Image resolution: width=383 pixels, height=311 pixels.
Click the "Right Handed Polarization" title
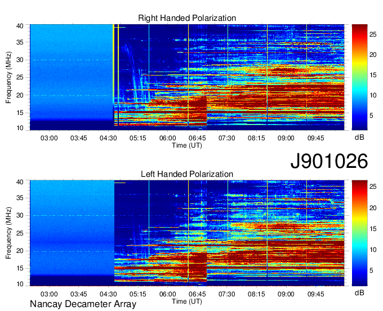click(x=187, y=18)
